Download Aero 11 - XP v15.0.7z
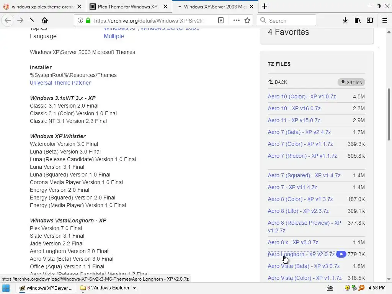Image resolution: width=392 pixels, height=294 pixels. pyautogui.click(x=294, y=120)
